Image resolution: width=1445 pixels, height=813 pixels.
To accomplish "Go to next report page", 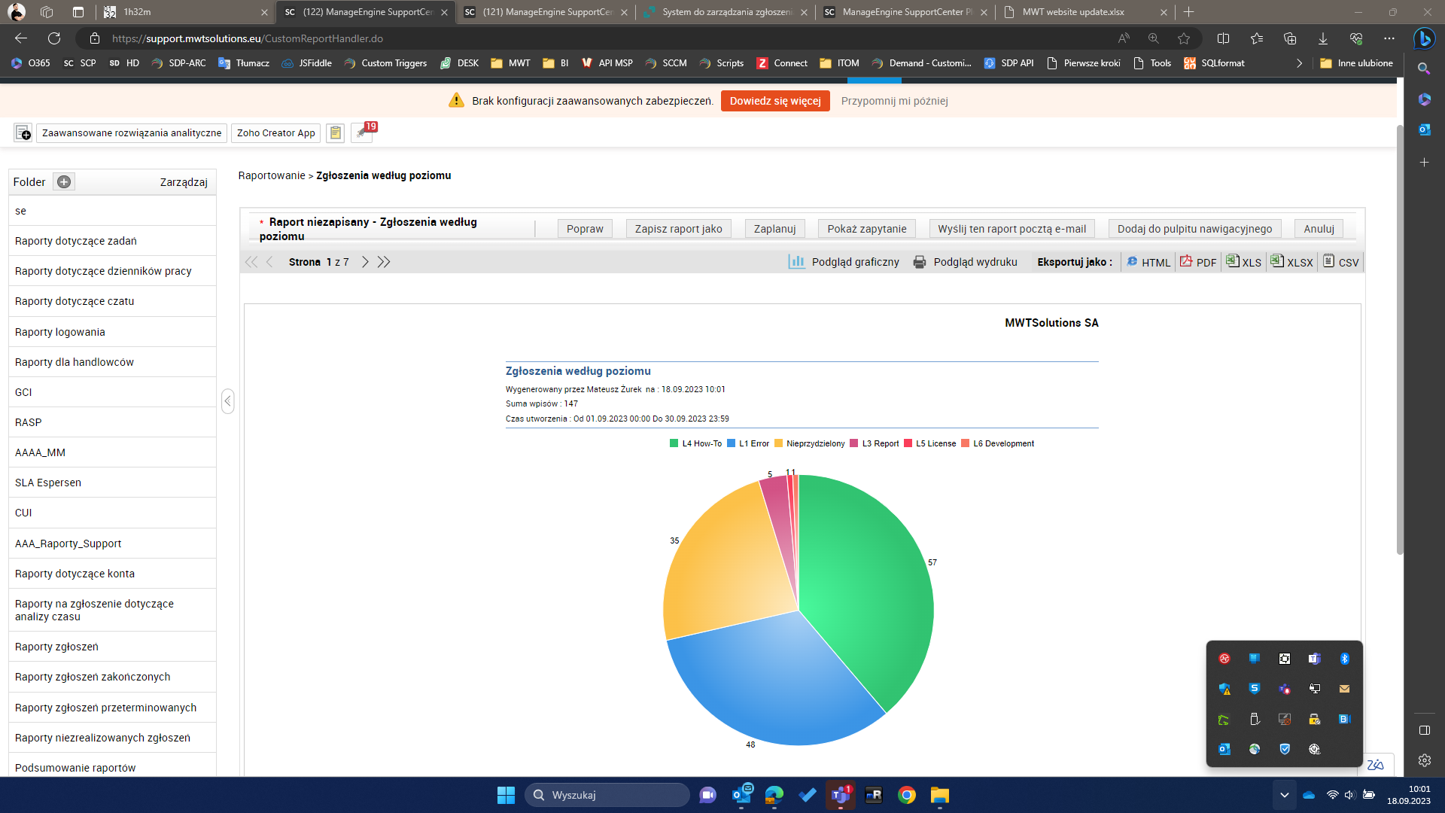I will pos(365,262).
